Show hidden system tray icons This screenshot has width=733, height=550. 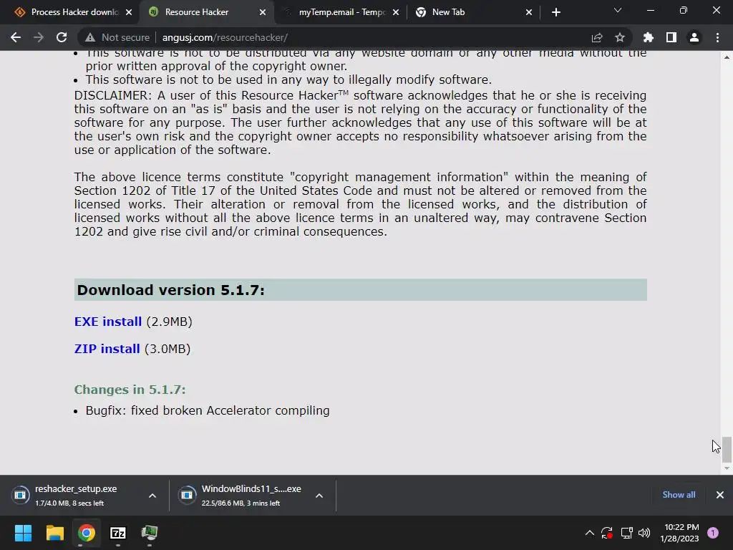click(x=590, y=533)
